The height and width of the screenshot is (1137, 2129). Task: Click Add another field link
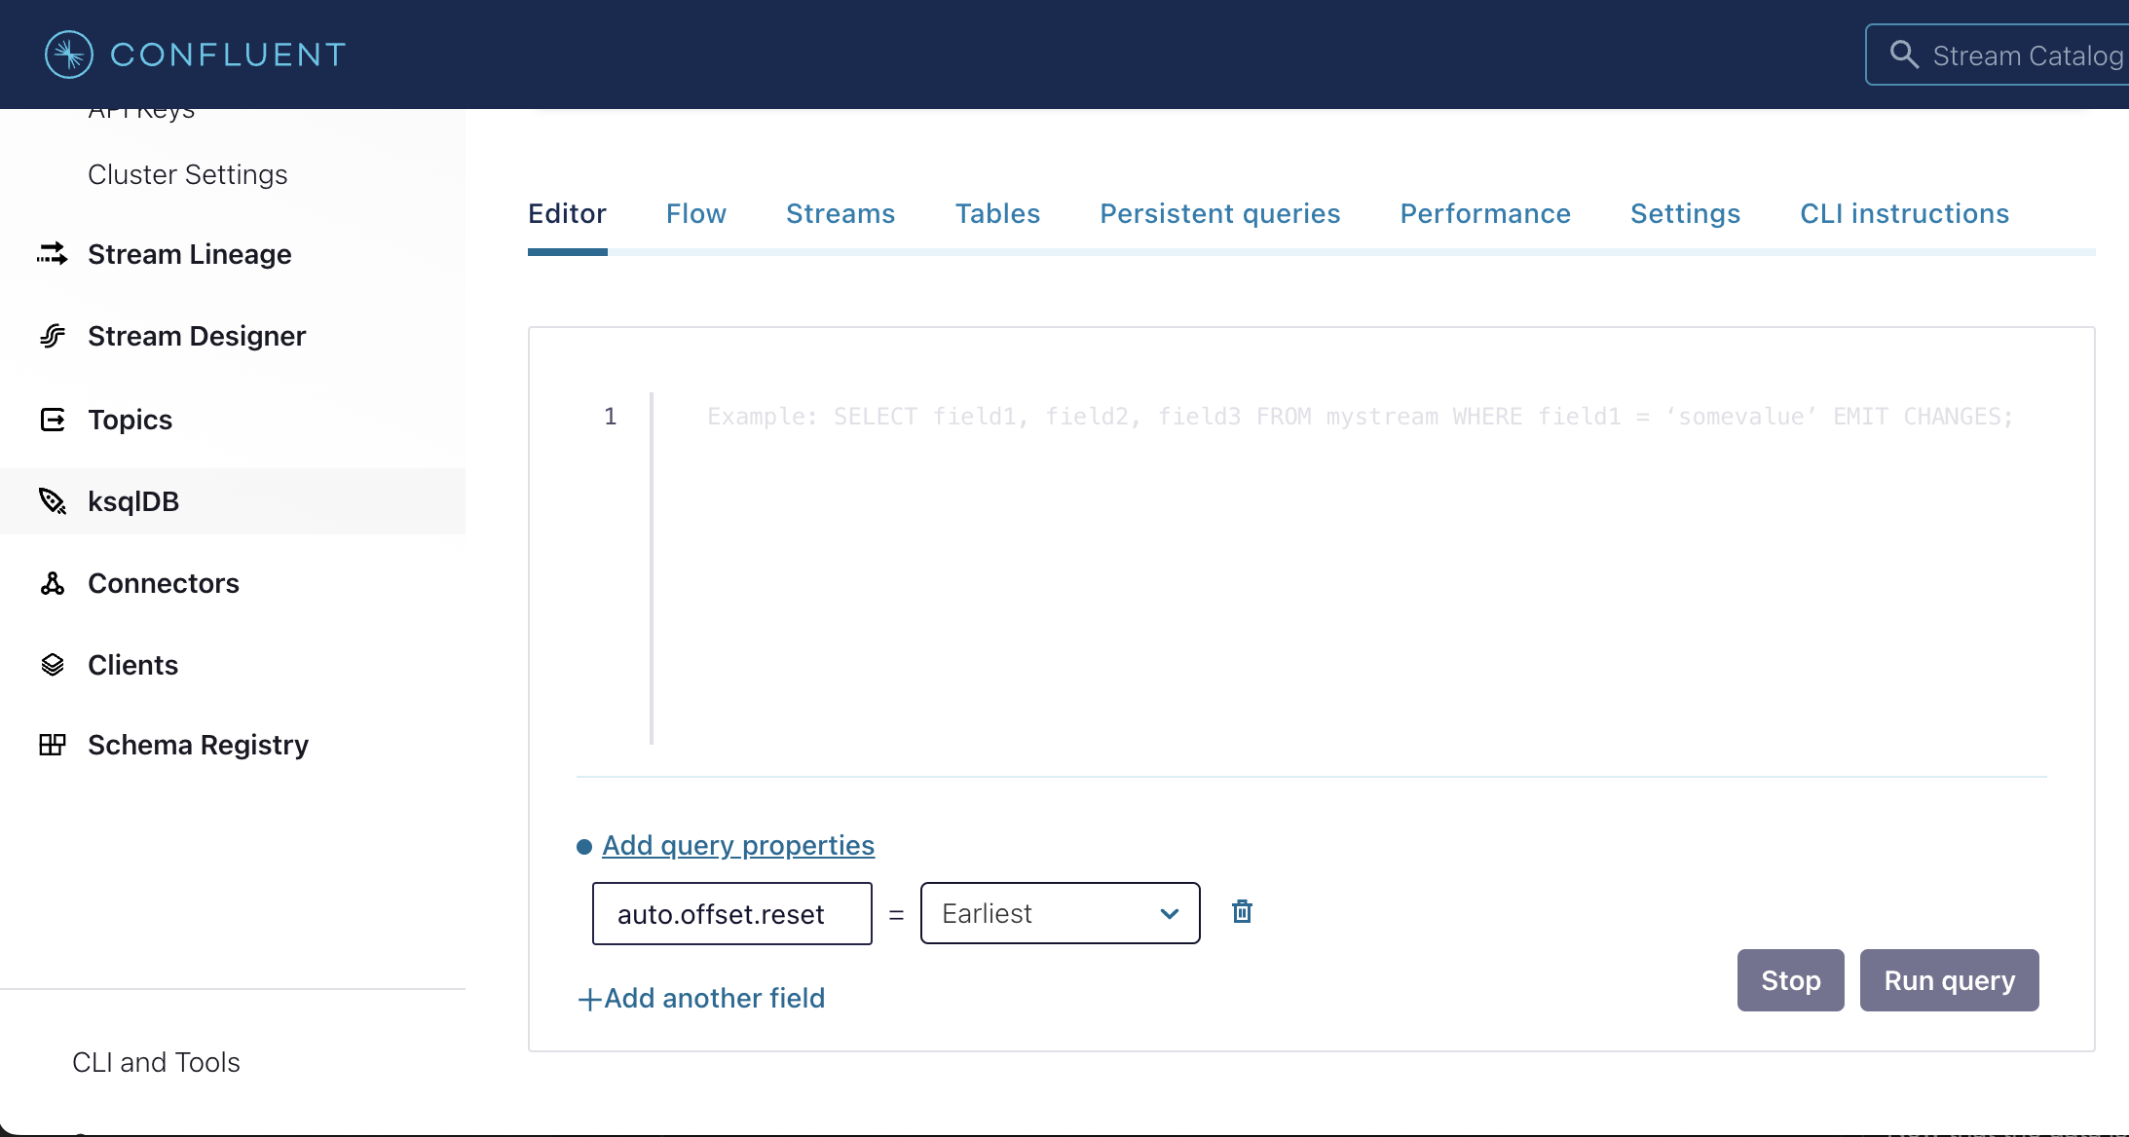(714, 998)
